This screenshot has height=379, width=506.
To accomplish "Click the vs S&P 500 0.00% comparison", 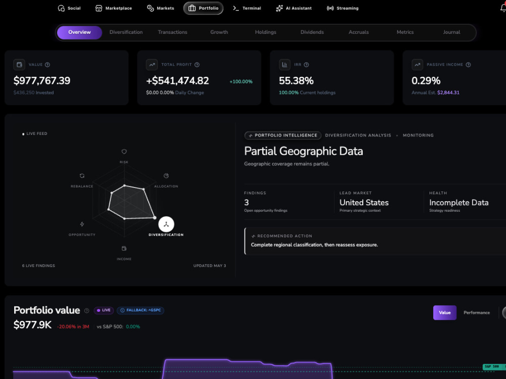I will coord(118,327).
